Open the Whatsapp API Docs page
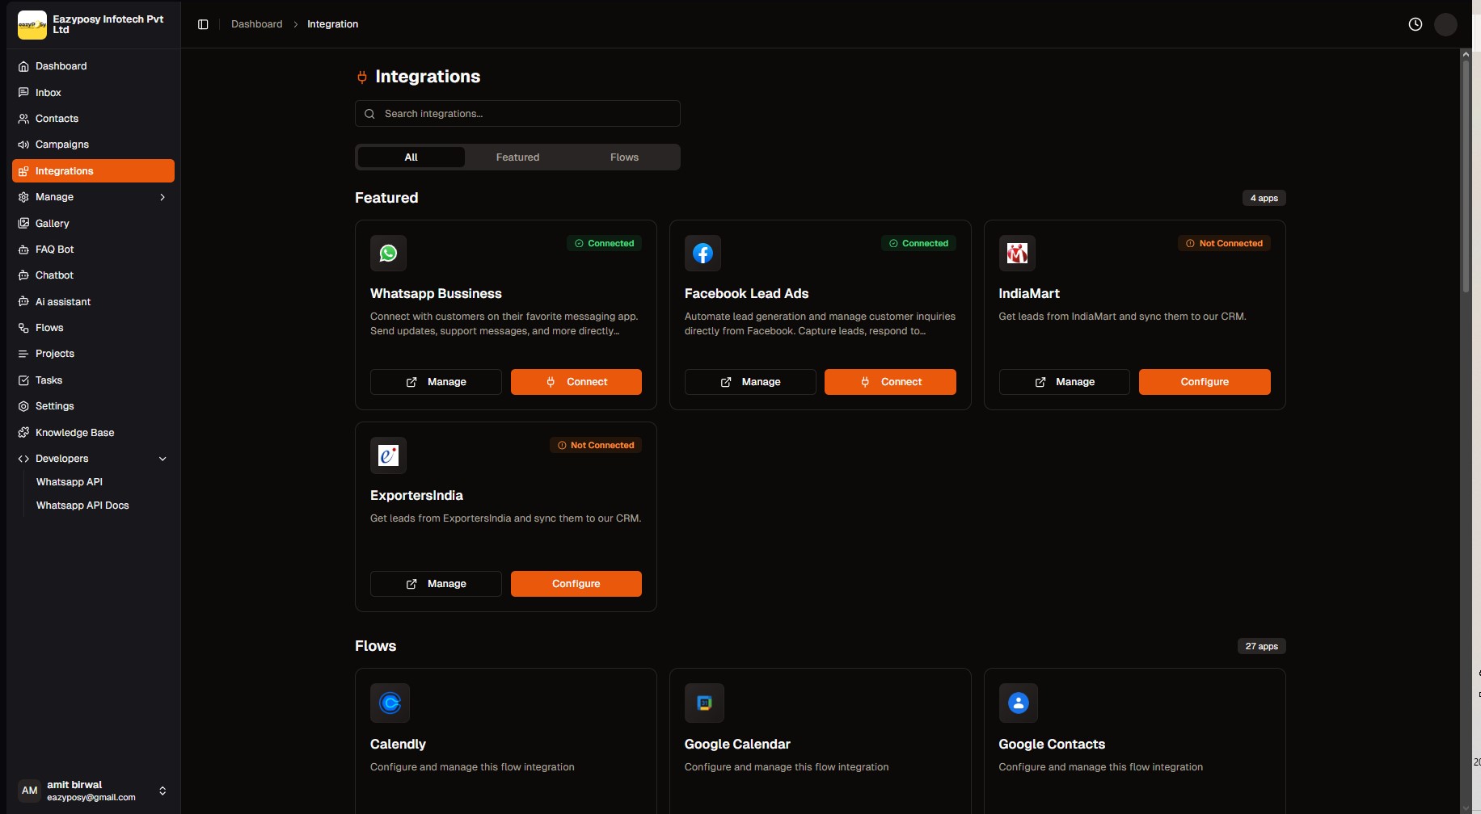 (82, 505)
